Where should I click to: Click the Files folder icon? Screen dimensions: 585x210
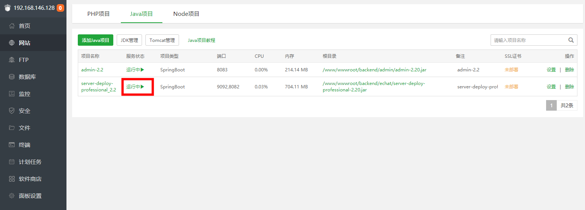coord(12,128)
